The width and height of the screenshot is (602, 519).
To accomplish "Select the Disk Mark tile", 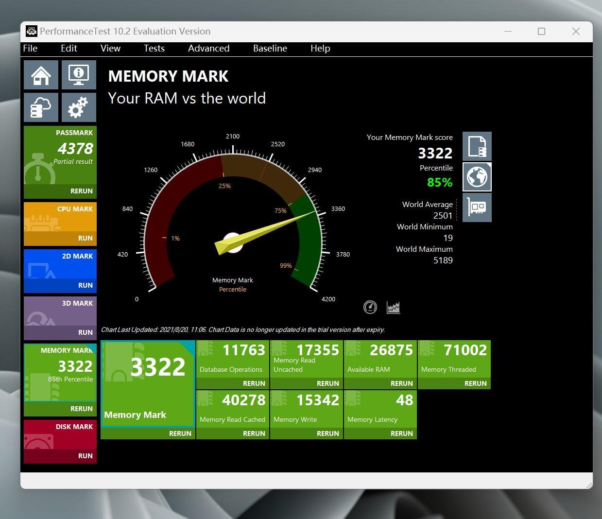I will click(60, 434).
